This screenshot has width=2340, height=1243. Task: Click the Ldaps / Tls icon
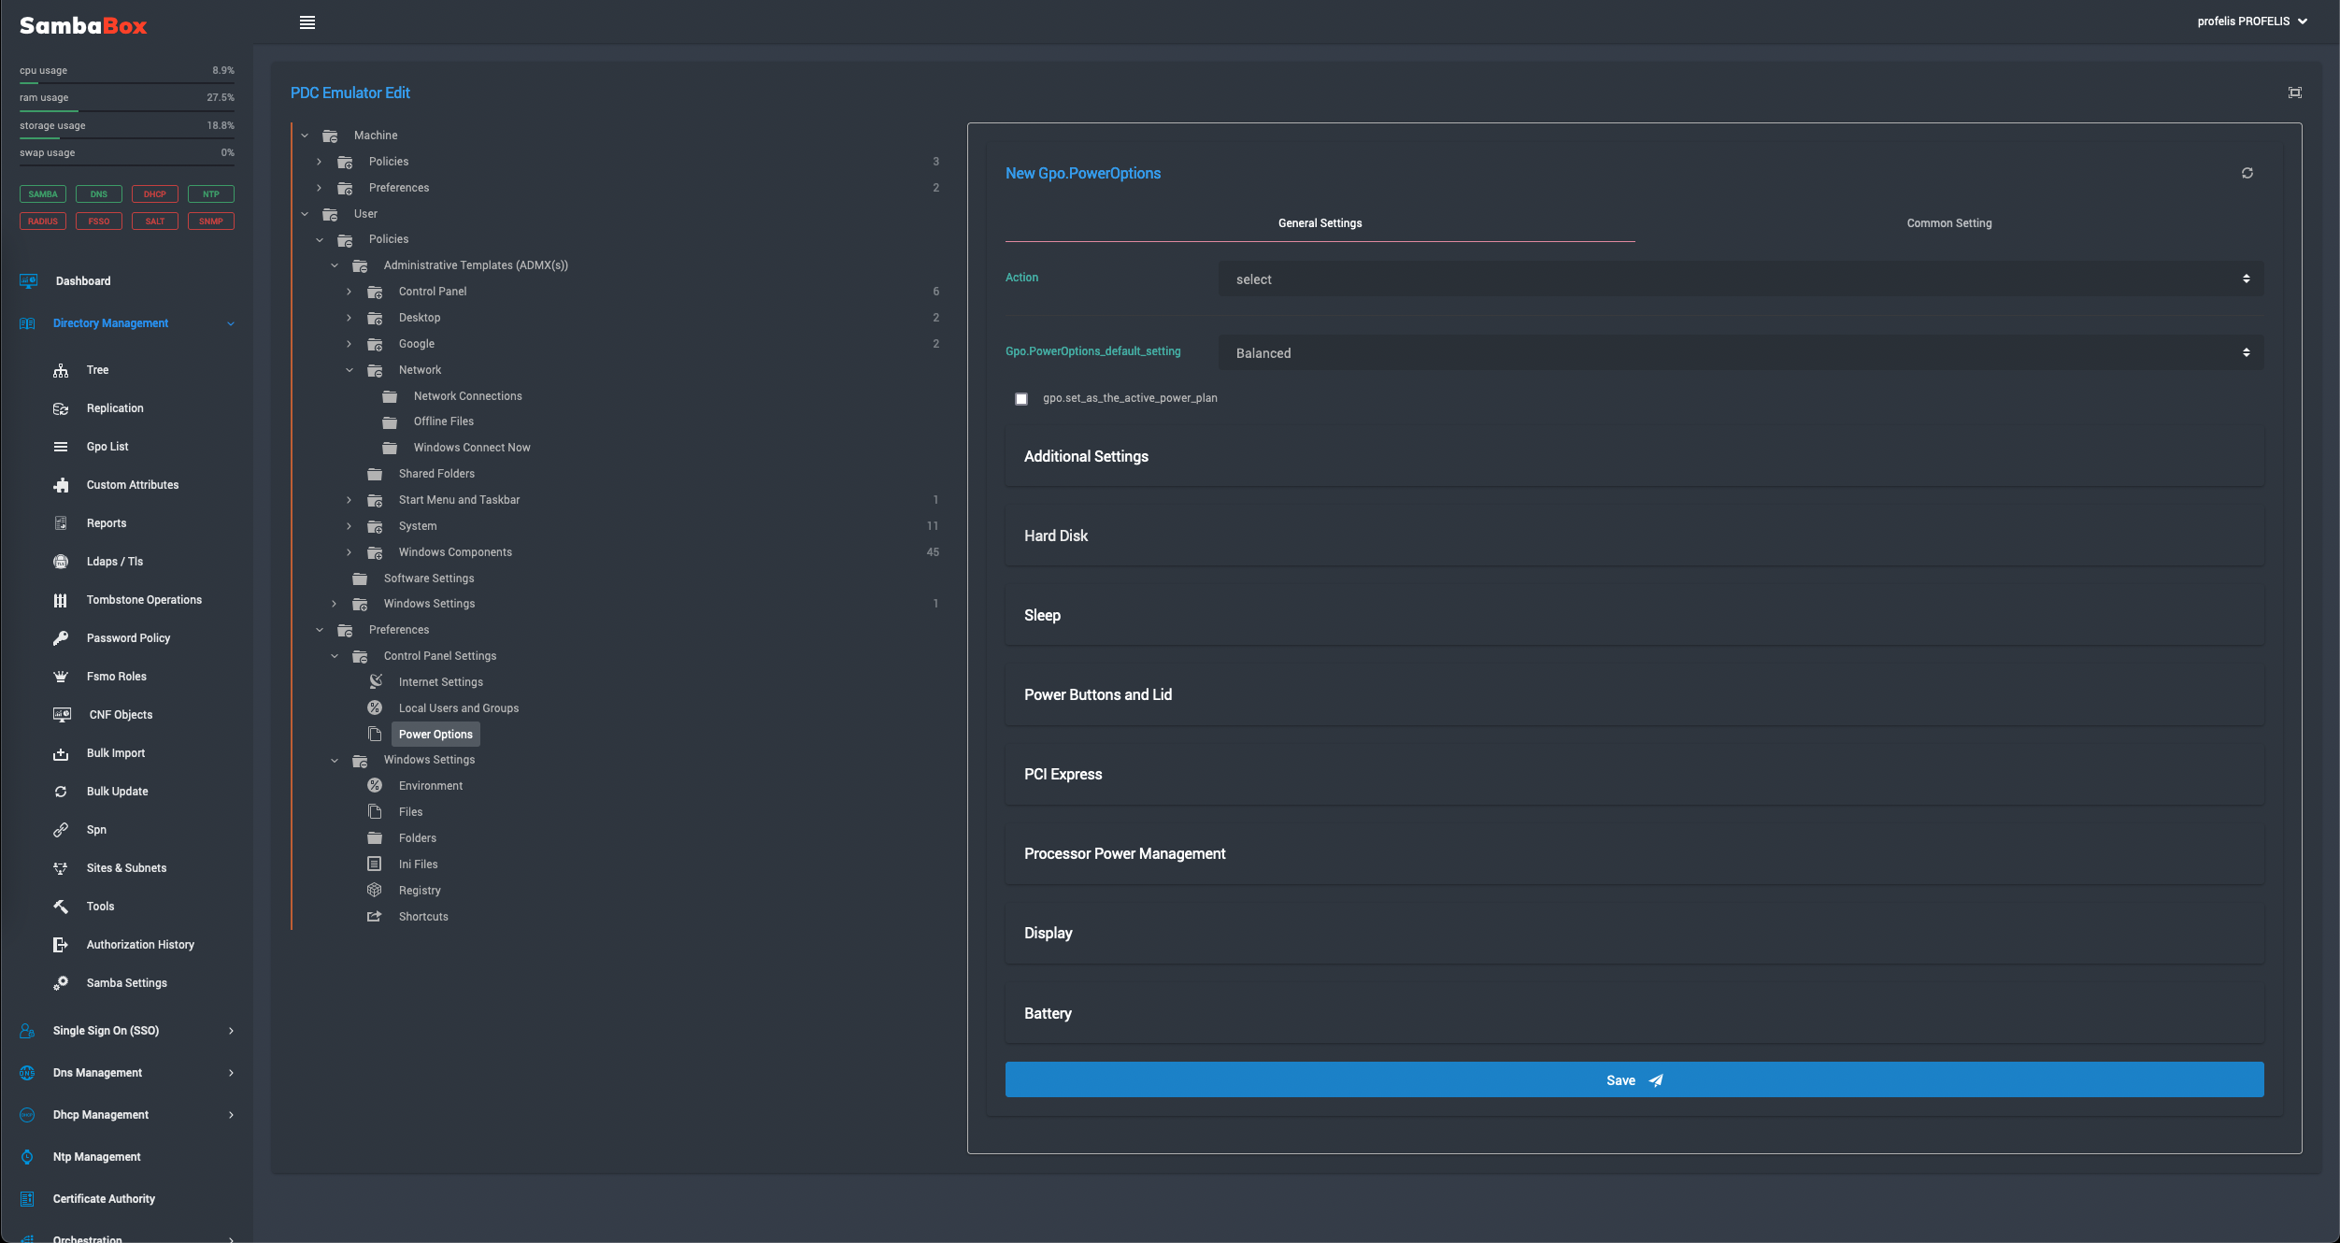61,562
